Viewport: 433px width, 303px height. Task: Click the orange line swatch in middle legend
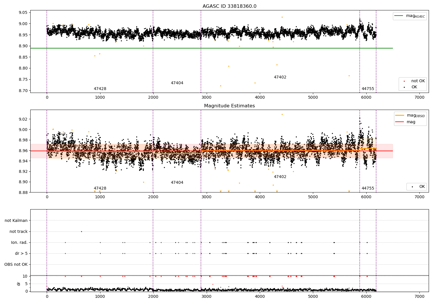[x=400, y=115]
